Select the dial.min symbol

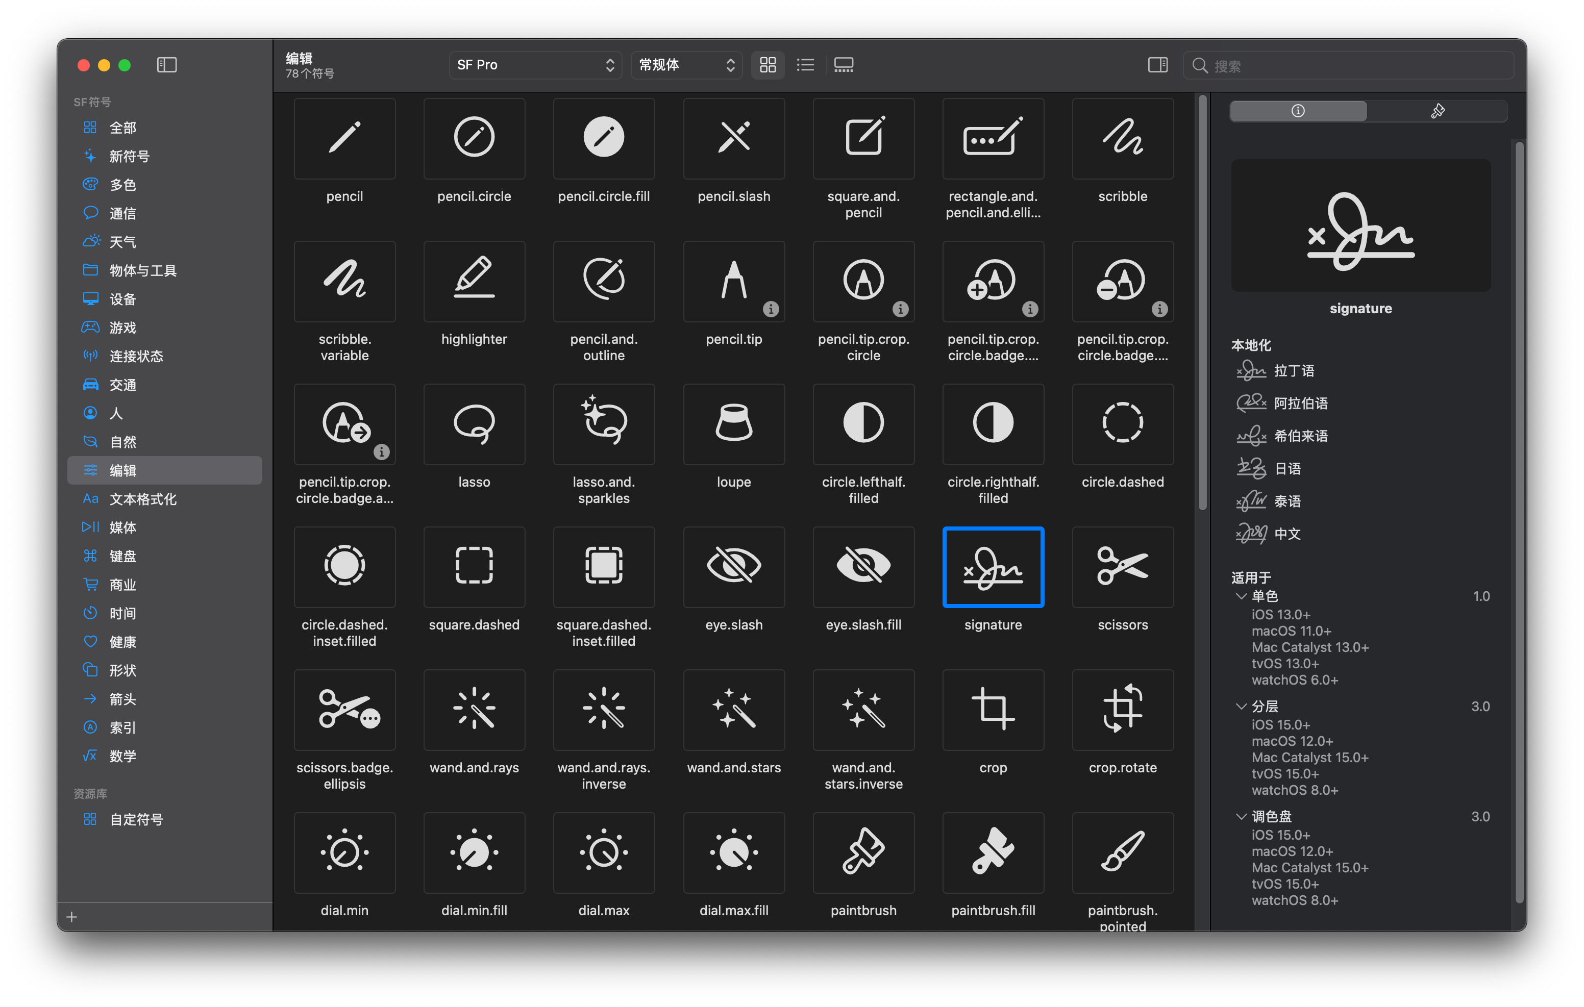click(x=344, y=852)
